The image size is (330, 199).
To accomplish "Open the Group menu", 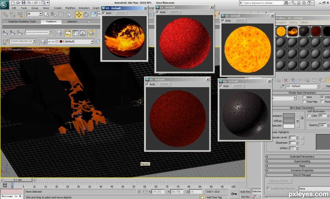I will [x=35, y=8].
